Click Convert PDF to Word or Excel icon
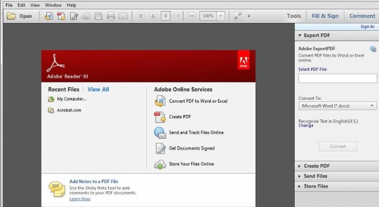Viewport: 379px width, 207px height. (x=160, y=101)
